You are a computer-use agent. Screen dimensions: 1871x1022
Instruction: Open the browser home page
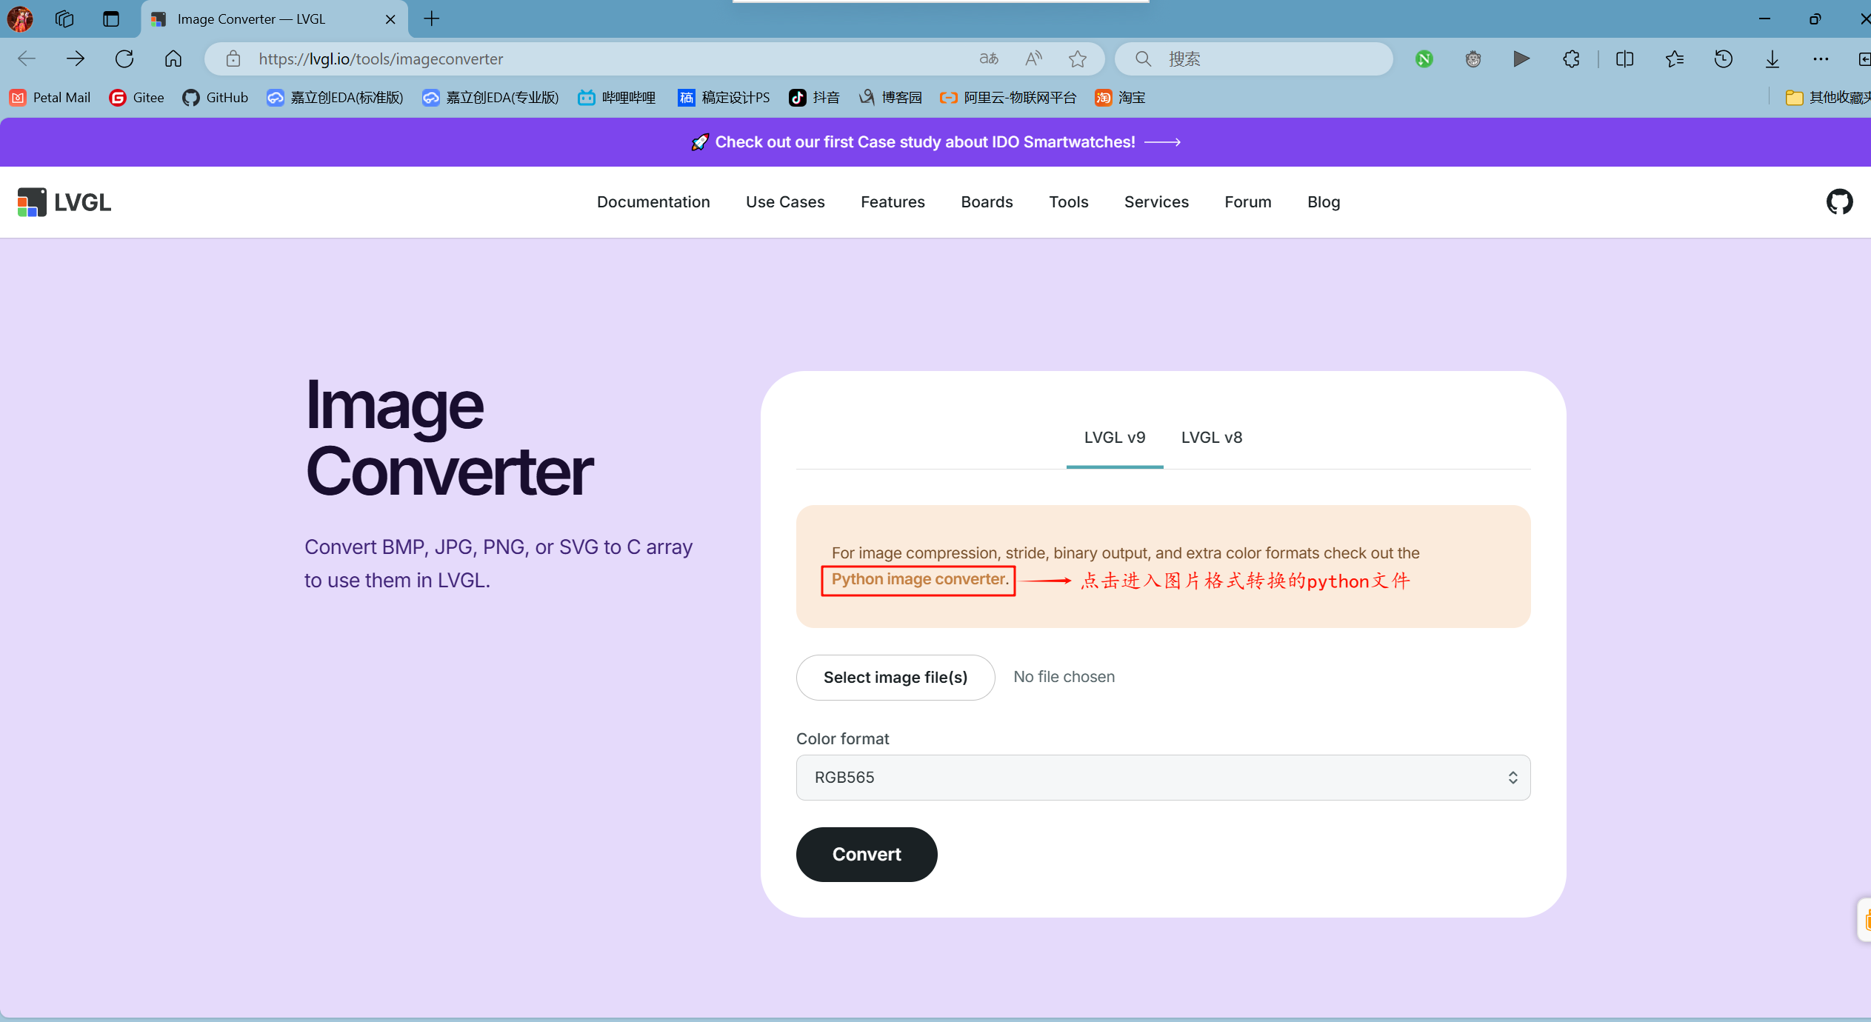tap(173, 59)
